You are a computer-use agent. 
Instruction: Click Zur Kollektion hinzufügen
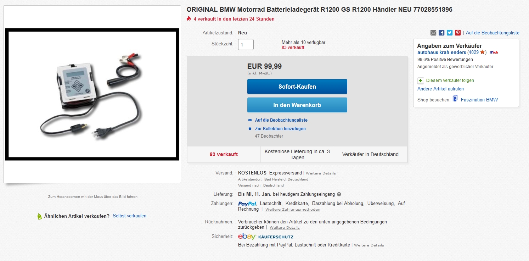280,129
